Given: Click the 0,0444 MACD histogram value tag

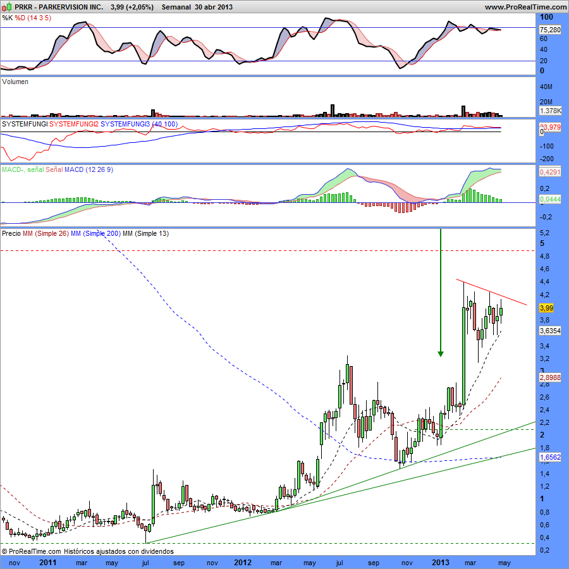Looking at the screenshot, I should pyautogui.click(x=550, y=199).
